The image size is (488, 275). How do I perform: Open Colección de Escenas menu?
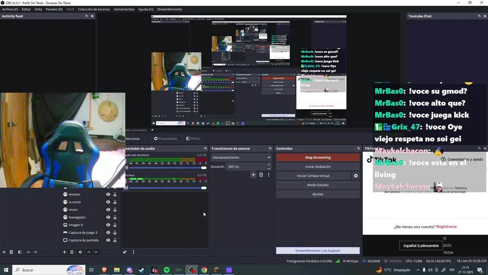(94, 9)
